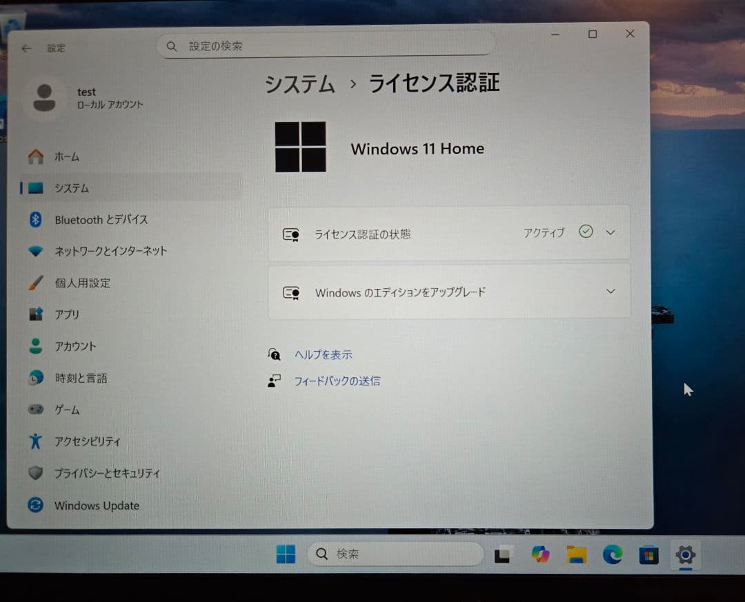Viewport: 745px width, 602px height.
Task: Close the Settings window
Action: [x=630, y=34]
